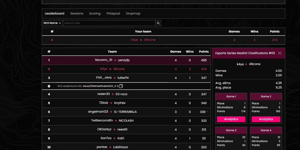
Task: Select player reexit0
Action: click(x=123, y=129)
